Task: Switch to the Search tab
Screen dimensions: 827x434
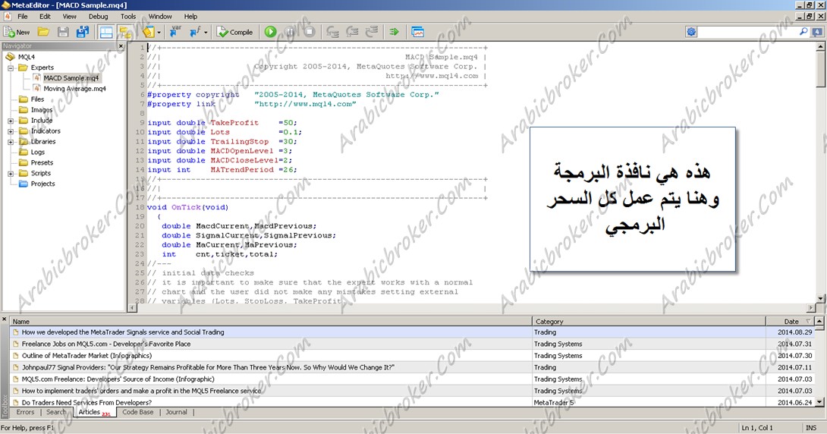Action: (56, 412)
